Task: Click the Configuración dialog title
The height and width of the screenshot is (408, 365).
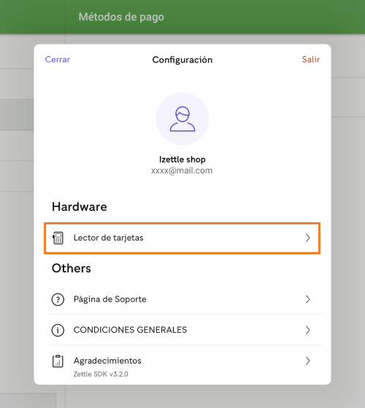Action: tap(182, 60)
